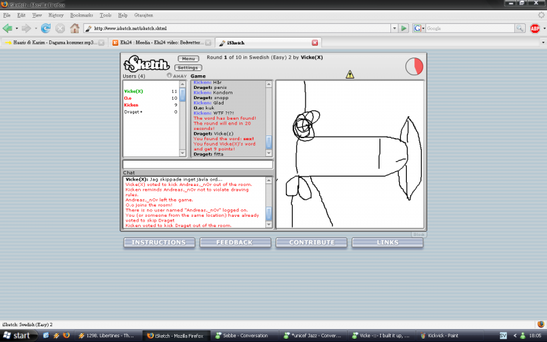Click the chat message input field
Viewport: 547px width, 342px height.
tap(197, 164)
